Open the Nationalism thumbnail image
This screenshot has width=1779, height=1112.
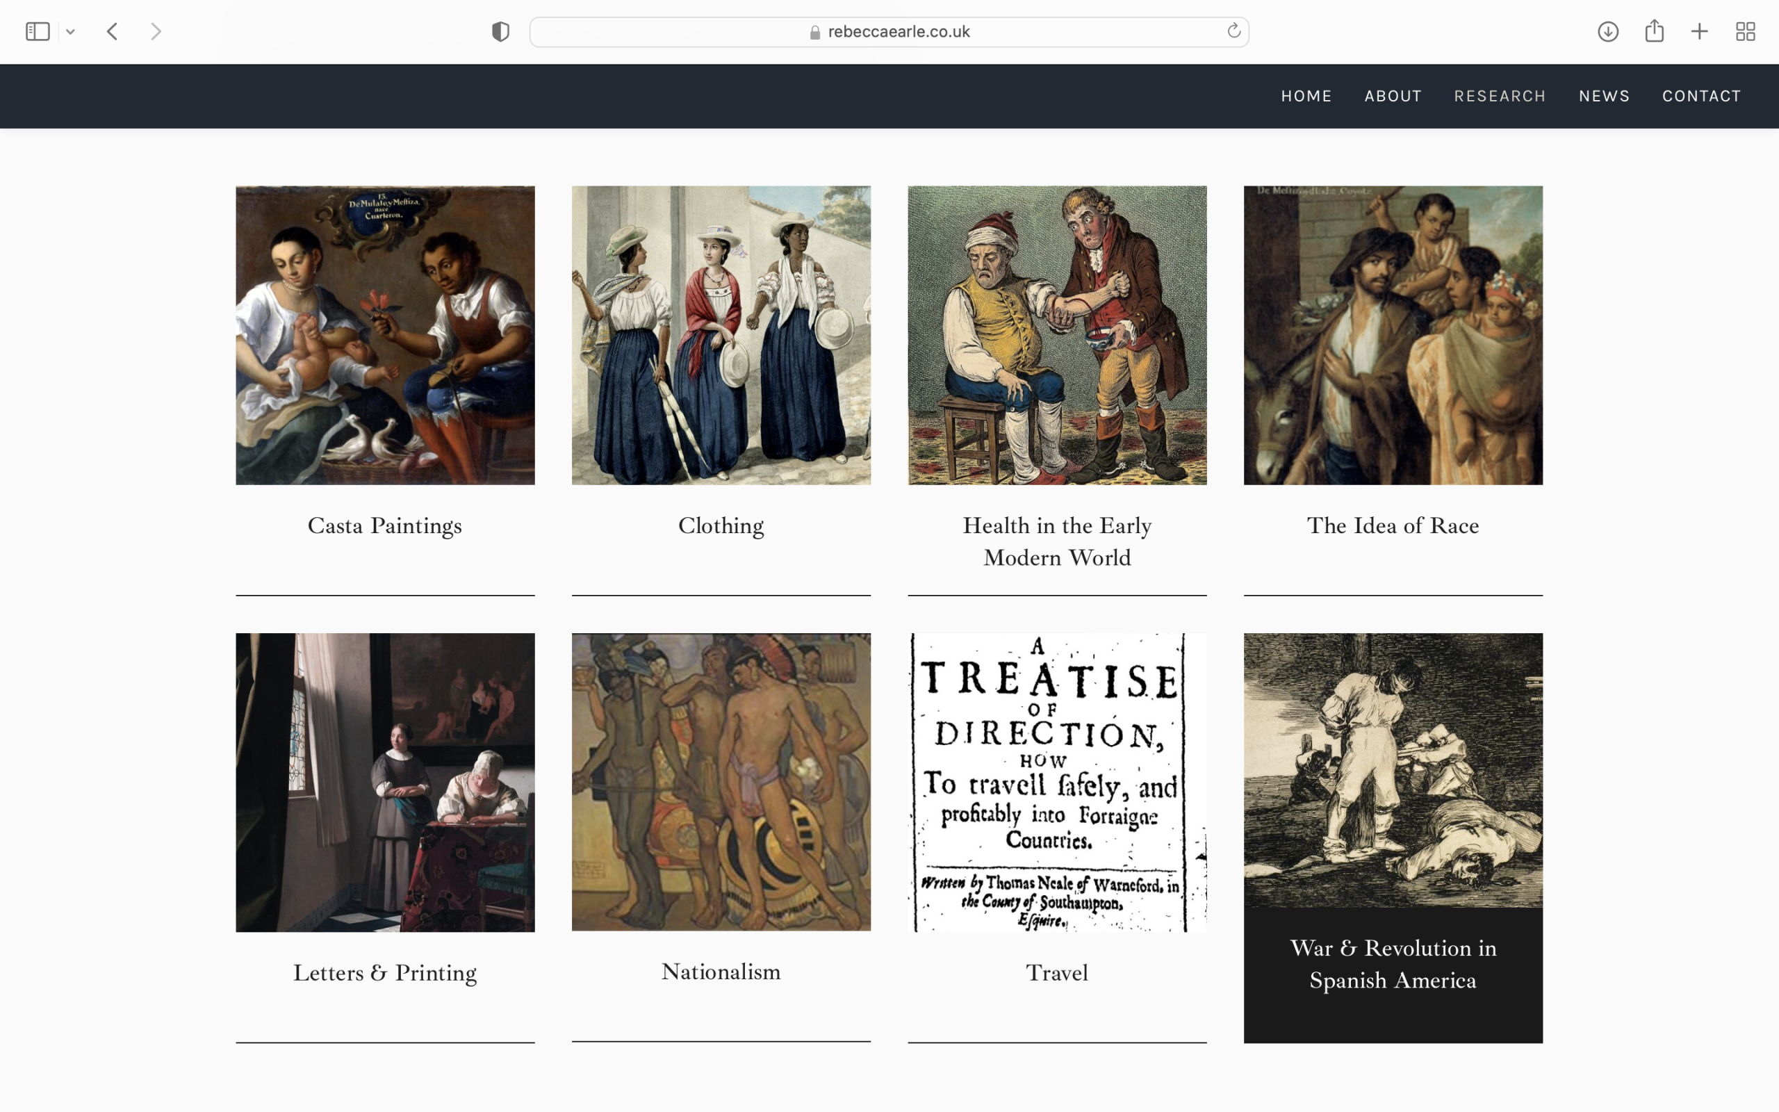coord(721,782)
